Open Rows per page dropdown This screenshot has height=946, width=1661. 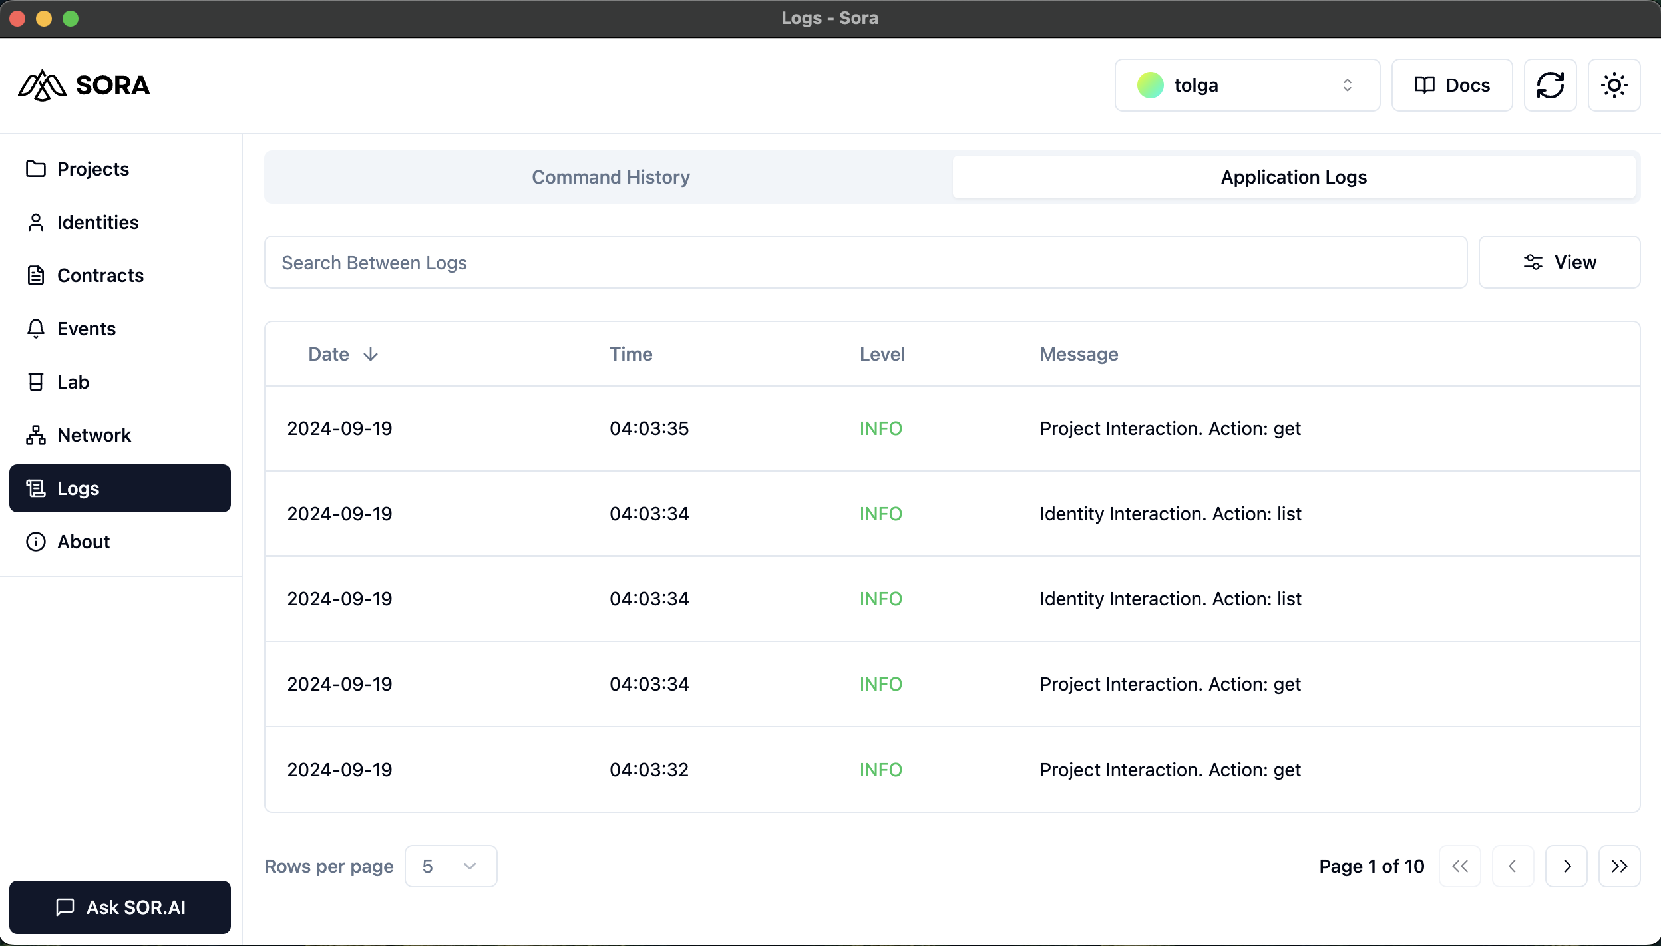pyautogui.click(x=451, y=866)
